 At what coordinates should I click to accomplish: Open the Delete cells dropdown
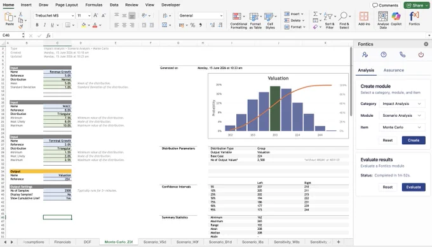pos(294,20)
